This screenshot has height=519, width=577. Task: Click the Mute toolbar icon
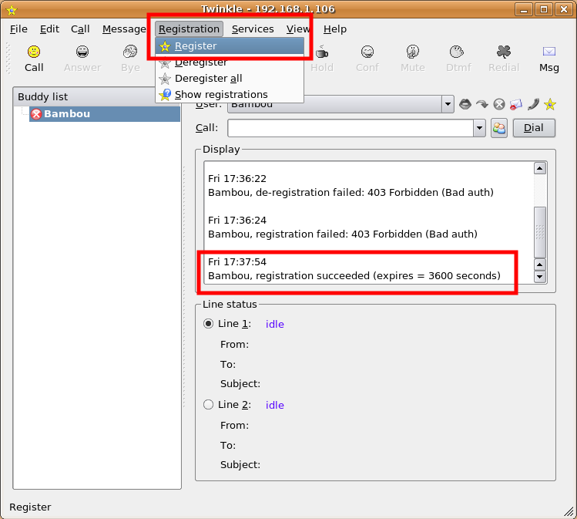413,52
